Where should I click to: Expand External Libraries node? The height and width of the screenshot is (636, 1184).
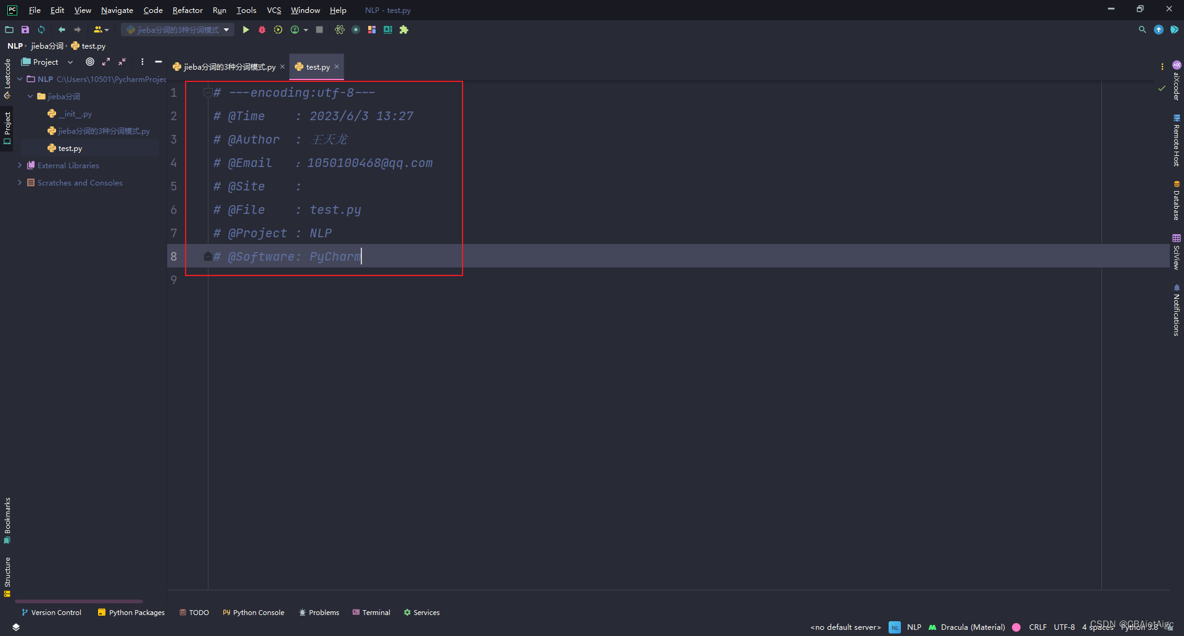click(x=20, y=165)
